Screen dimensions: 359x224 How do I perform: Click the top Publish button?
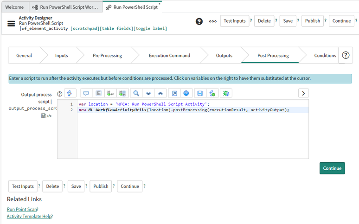[x=313, y=21]
